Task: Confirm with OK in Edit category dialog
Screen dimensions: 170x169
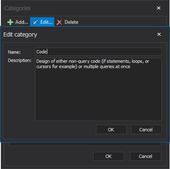Action: tap(111, 129)
